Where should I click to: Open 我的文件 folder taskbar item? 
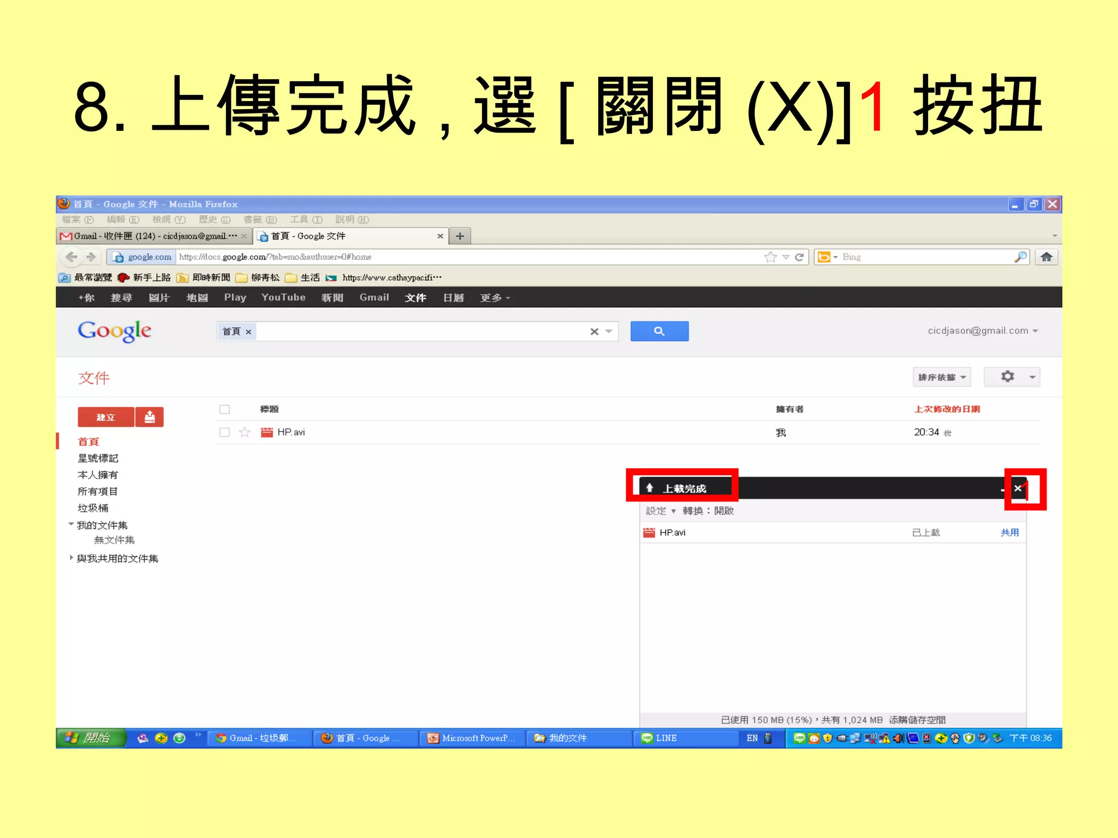click(x=580, y=738)
